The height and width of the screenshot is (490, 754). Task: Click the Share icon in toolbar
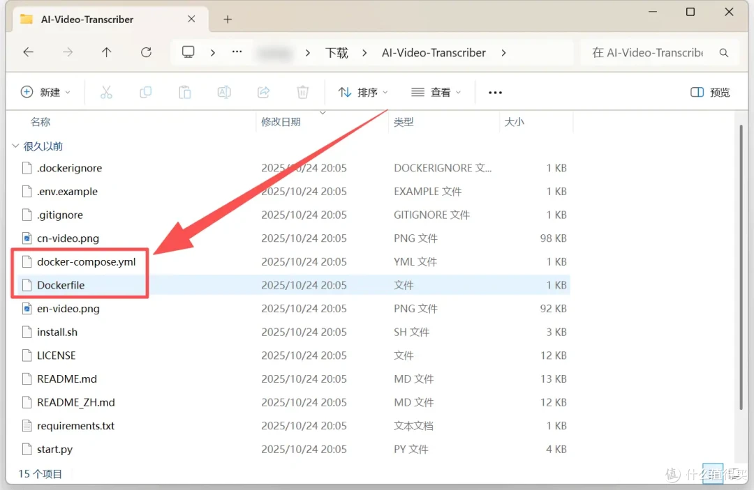[263, 92]
